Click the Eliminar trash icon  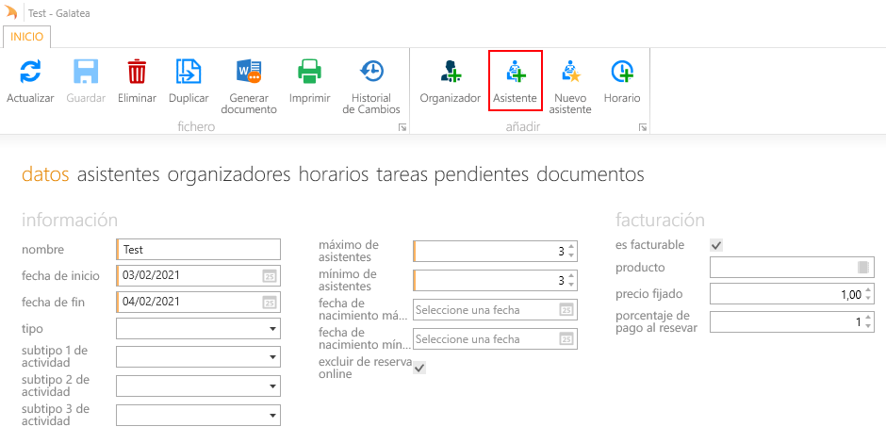[137, 72]
